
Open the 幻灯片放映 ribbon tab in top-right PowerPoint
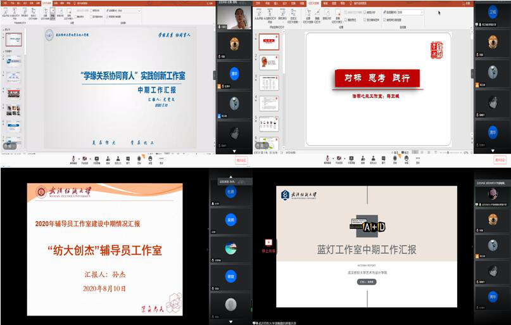tap(313, 3)
